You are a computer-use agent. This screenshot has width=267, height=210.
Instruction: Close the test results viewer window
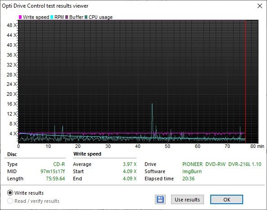260,6
